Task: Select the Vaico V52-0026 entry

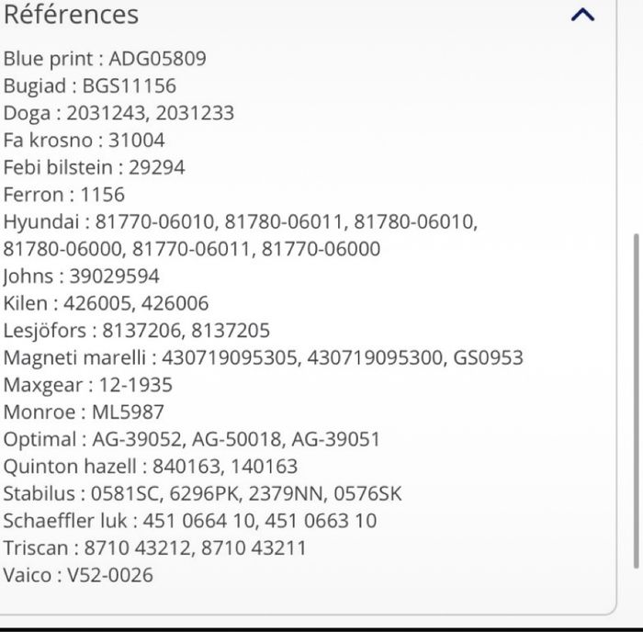Action: pyautogui.click(x=78, y=576)
